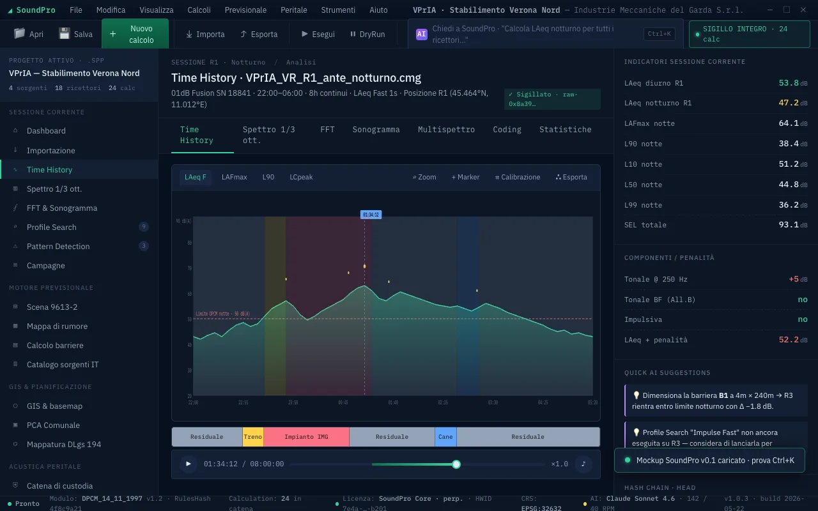818x511 pixels.
Task: Open PCA Comunale in sidebar
Action: click(x=79, y=425)
